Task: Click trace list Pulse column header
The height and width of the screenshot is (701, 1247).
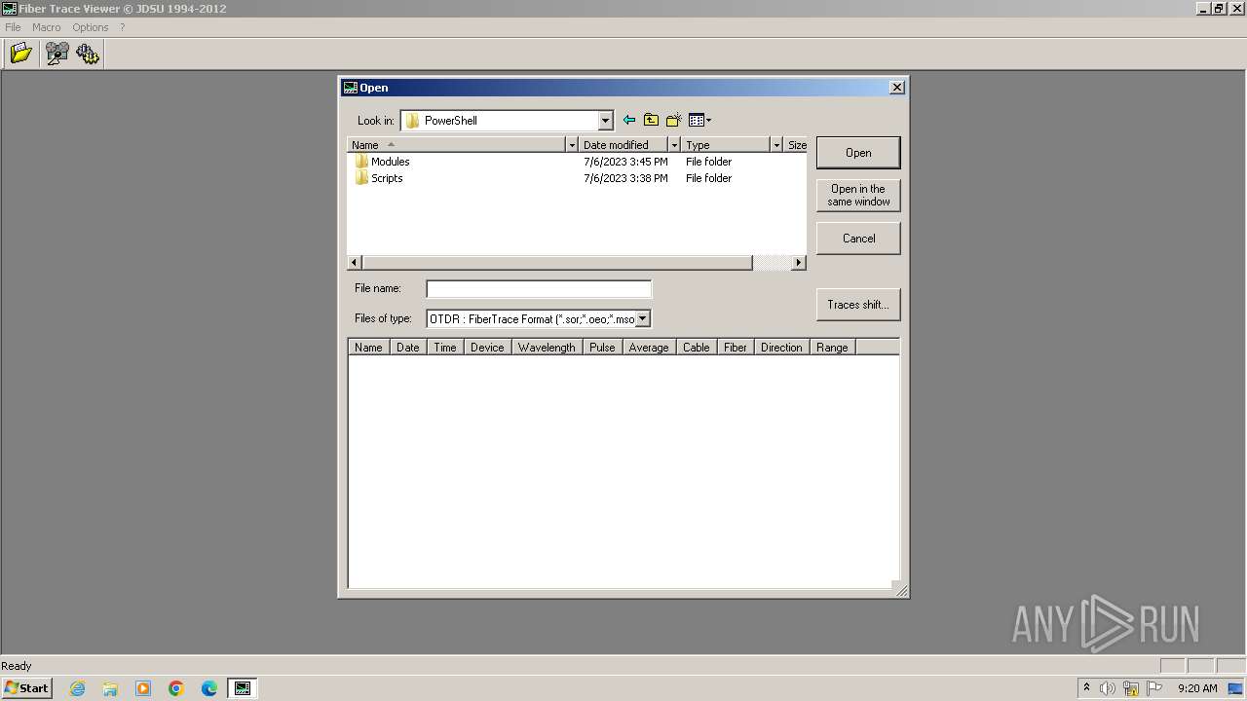Action: (x=602, y=348)
